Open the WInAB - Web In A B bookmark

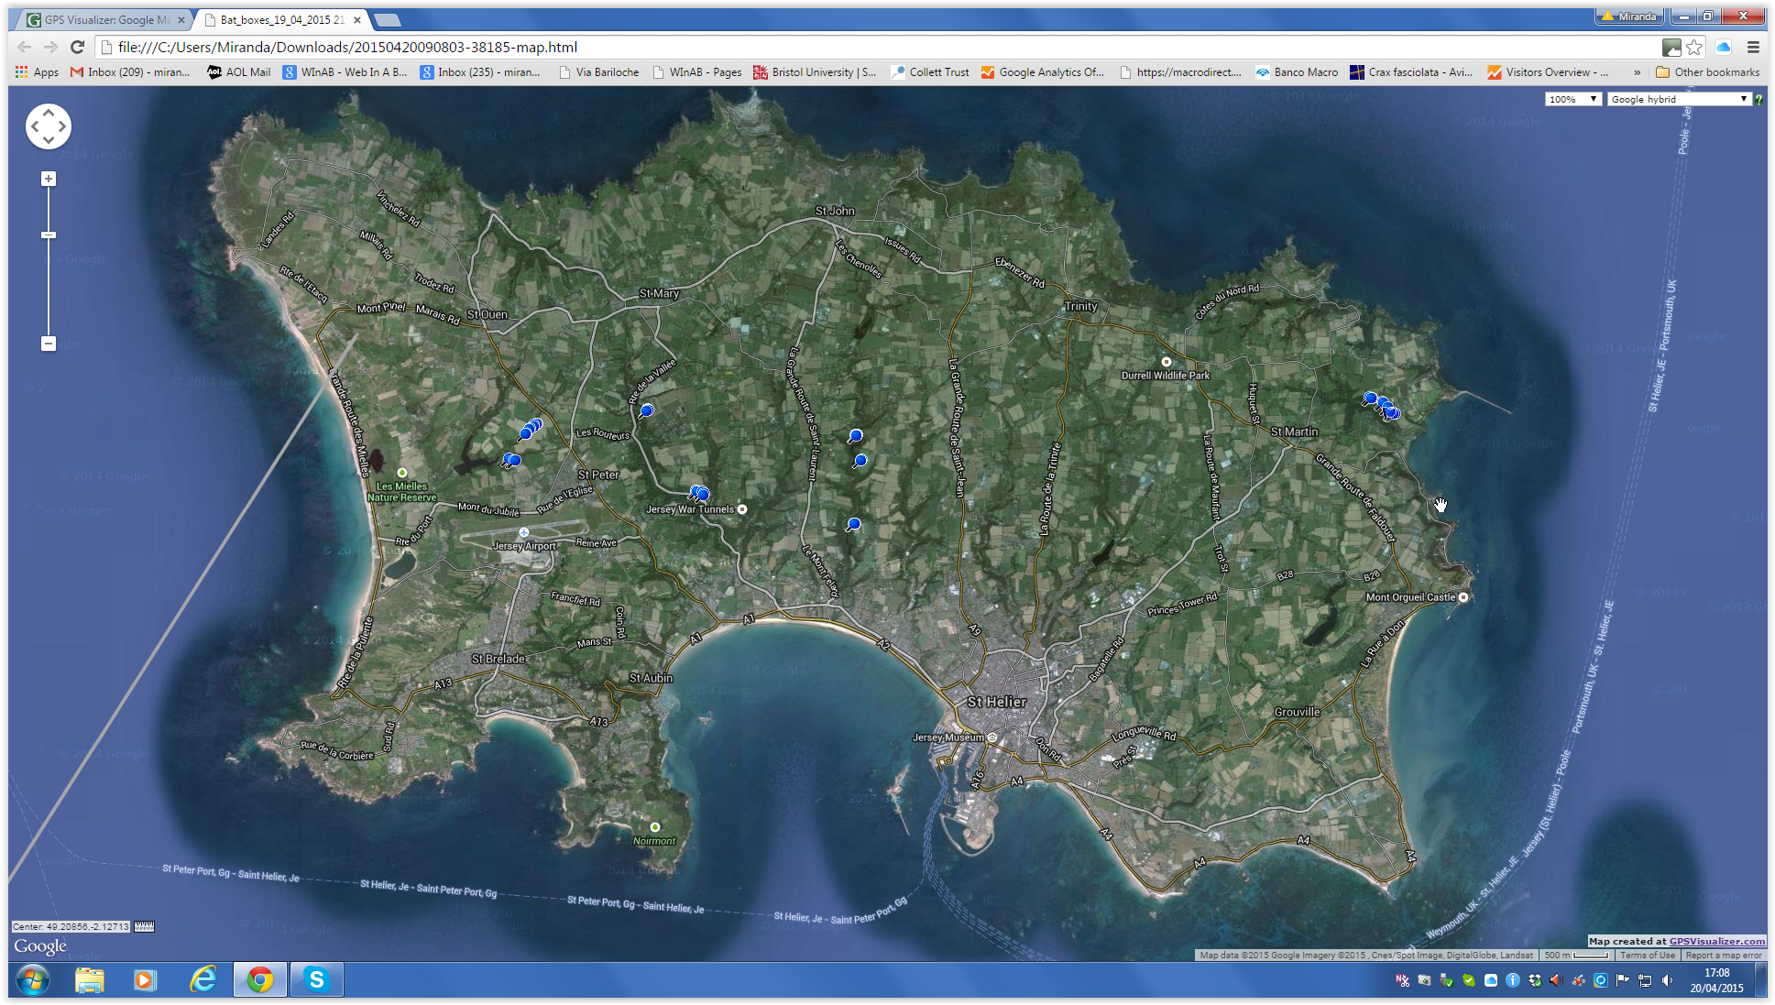pos(345,72)
